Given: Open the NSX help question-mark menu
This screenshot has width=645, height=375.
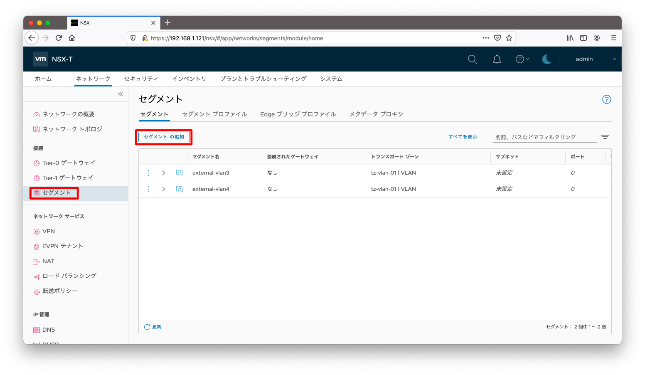Looking at the screenshot, I should pos(522,59).
